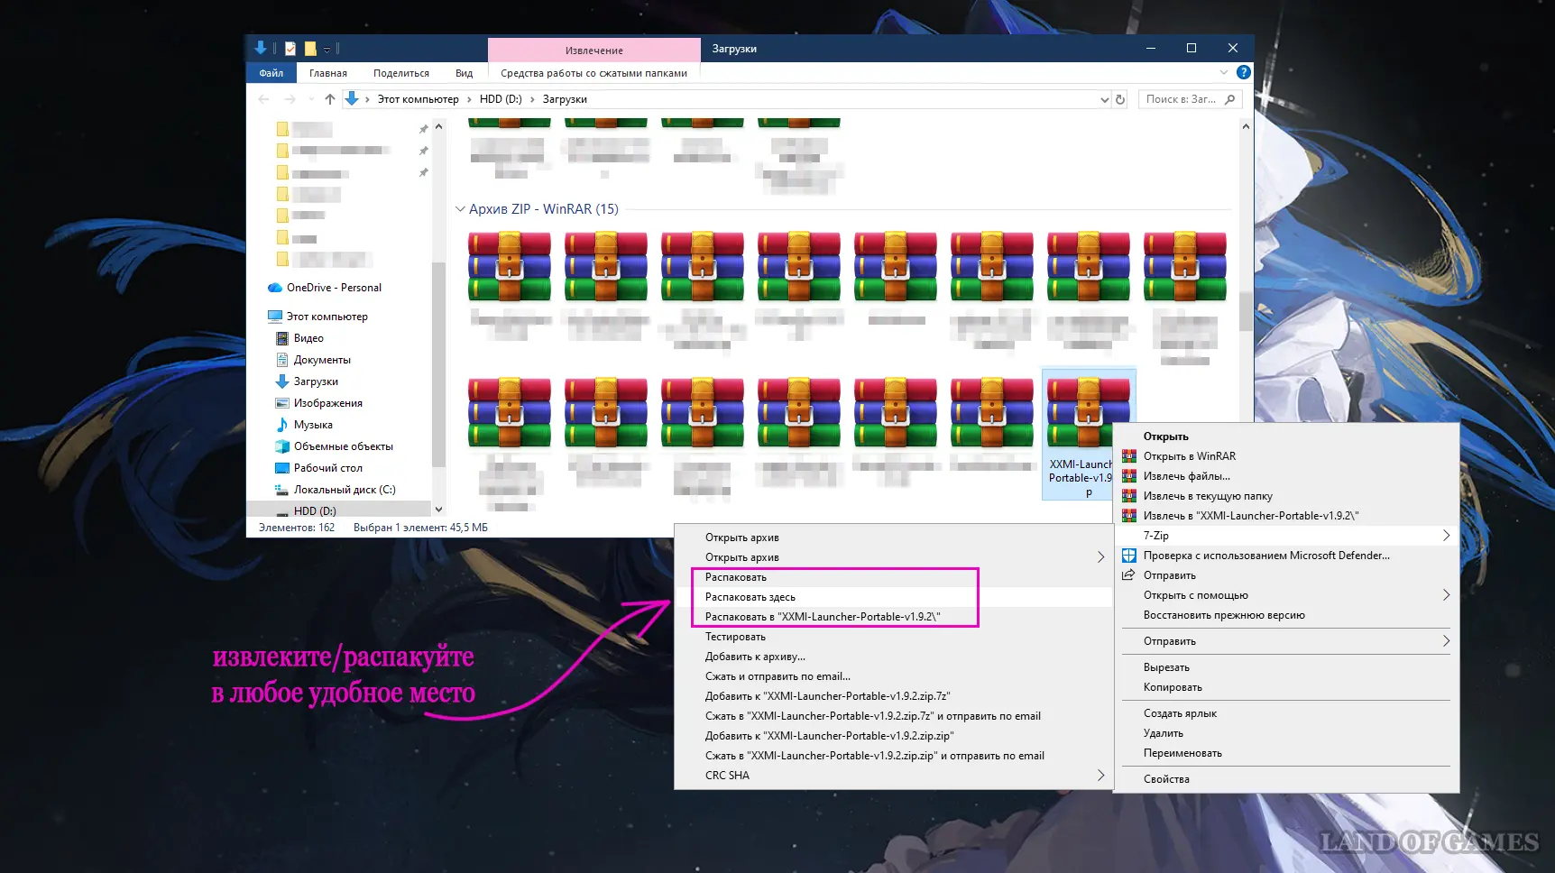This screenshot has height=873, width=1555.
Task: Click the help question mark icon
Action: coord(1243,72)
